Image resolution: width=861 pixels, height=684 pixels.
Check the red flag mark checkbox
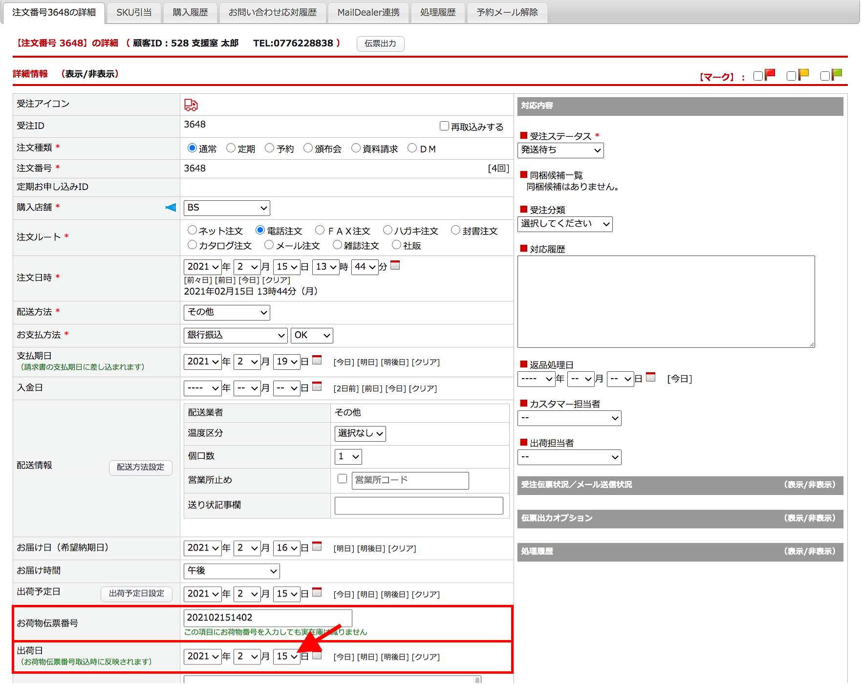[758, 76]
